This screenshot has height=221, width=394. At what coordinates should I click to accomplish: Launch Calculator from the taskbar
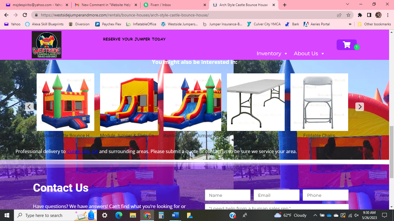tap(161, 215)
